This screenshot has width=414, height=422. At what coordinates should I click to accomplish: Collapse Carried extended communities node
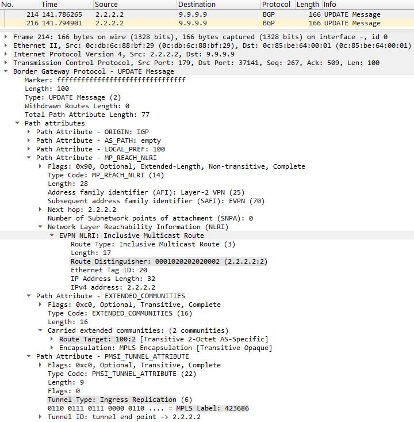40,330
